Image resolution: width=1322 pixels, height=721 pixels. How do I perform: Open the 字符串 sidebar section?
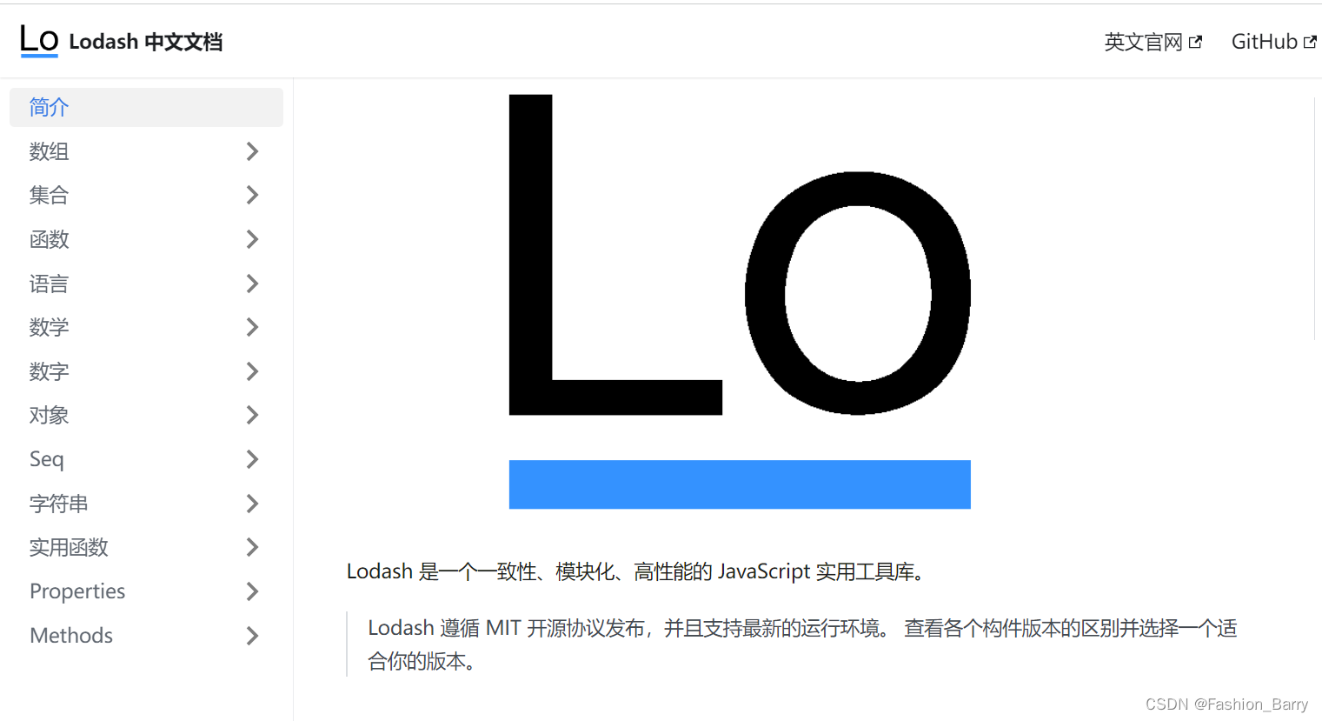146,504
